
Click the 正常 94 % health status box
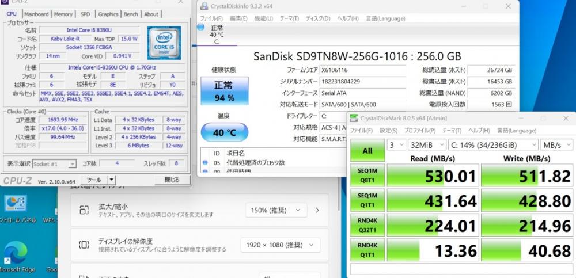[225, 91]
